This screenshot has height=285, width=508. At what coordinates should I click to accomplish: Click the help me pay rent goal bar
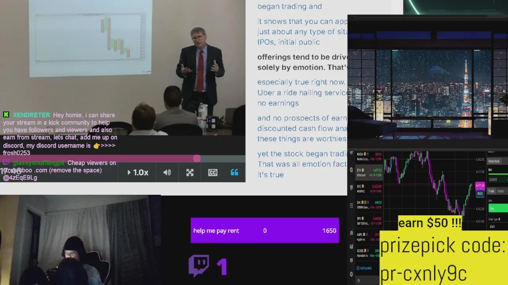point(265,230)
